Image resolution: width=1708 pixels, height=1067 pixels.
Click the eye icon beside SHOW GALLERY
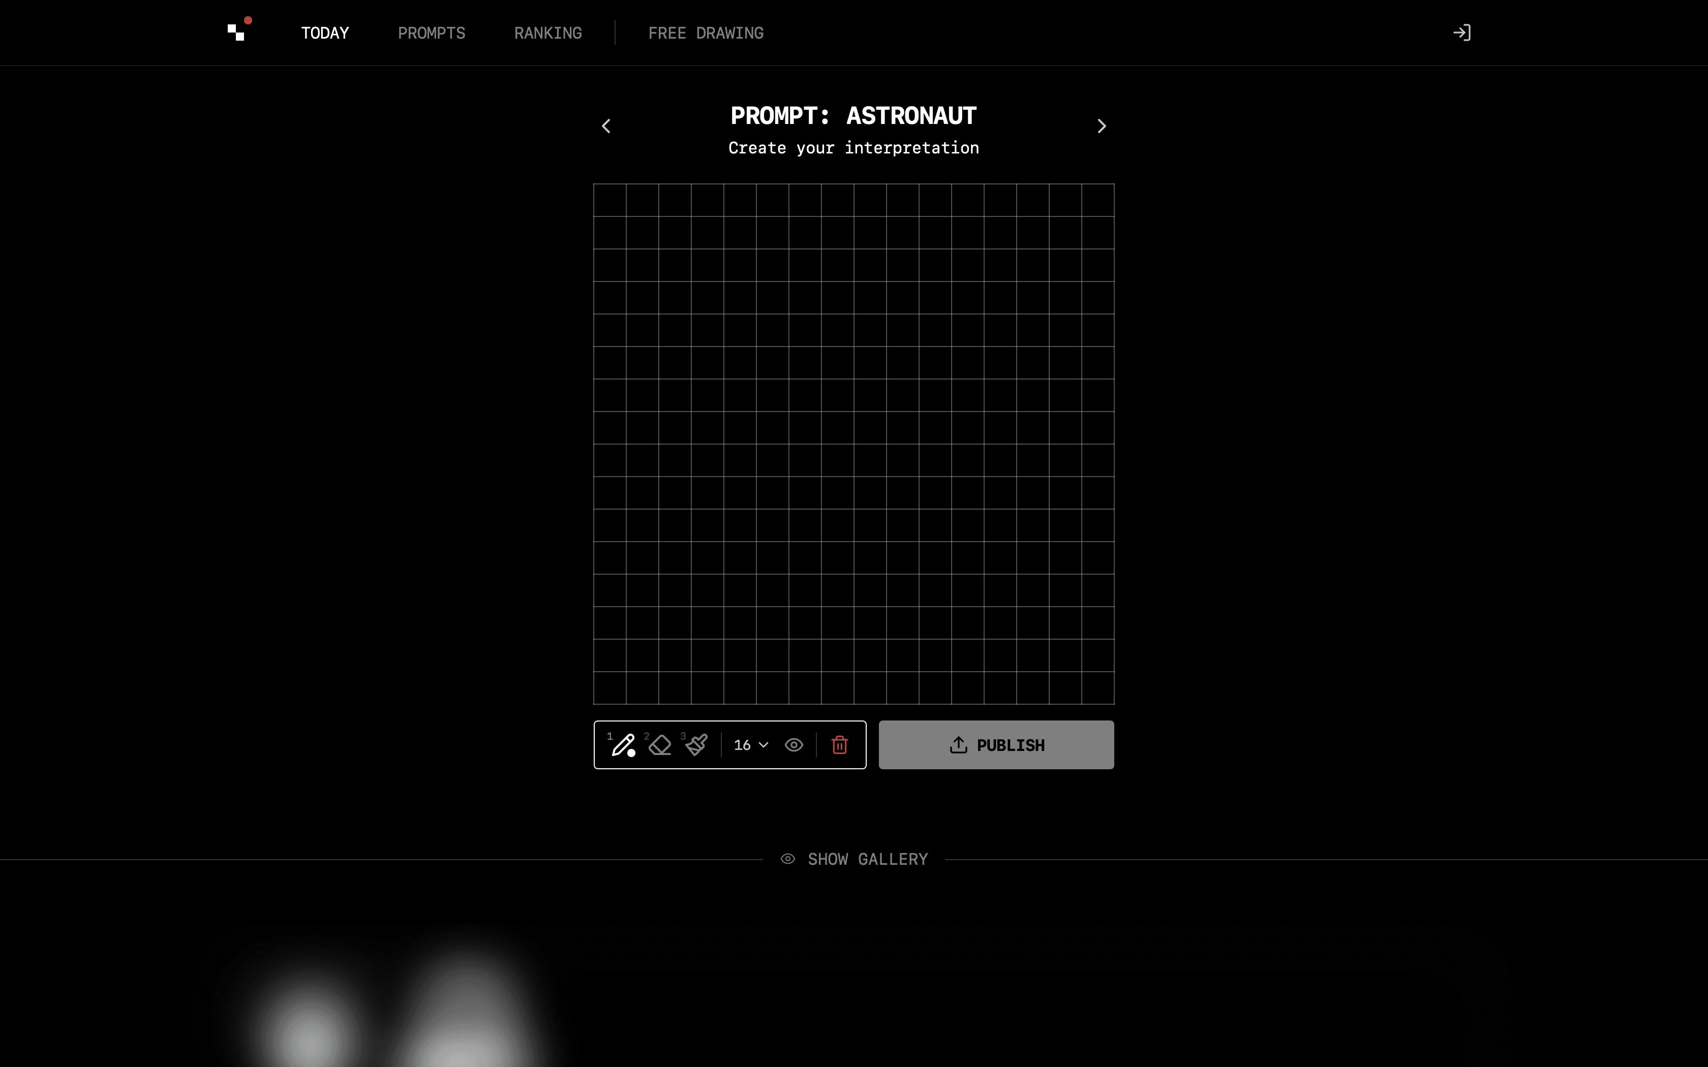[x=787, y=860]
